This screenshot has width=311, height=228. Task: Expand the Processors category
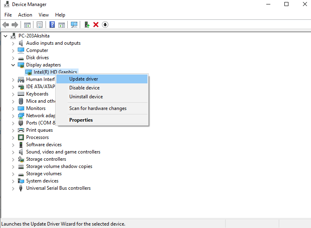13,138
